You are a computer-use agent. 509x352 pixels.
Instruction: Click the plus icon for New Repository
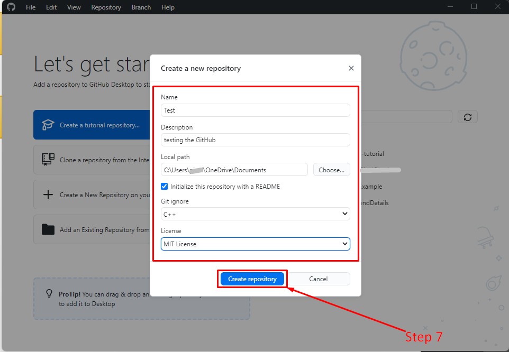click(48, 194)
